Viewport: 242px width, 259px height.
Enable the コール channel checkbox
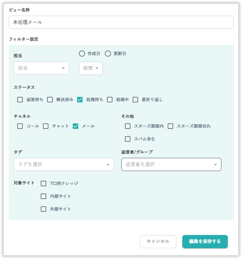pyautogui.click(x=20, y=126)
